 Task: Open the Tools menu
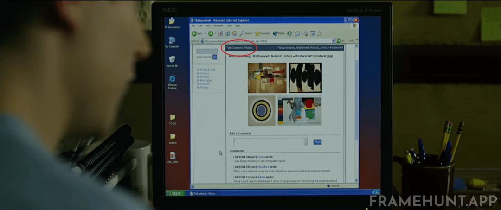229,26
